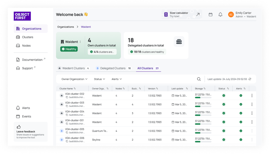This screenshot has height=154, width=270.
Task: Sort by the Owner Organization column
Action: (x=100, y=89)
